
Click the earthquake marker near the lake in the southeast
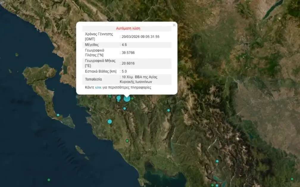pyautogui.click(x=217, y=161)
